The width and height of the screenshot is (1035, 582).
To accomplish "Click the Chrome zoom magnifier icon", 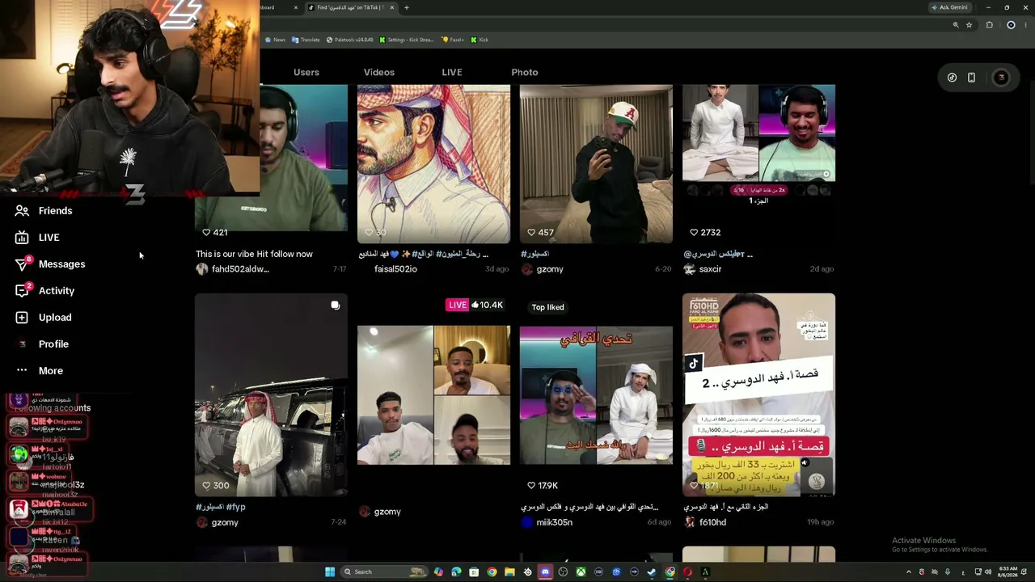I will (x=956, y=25).
